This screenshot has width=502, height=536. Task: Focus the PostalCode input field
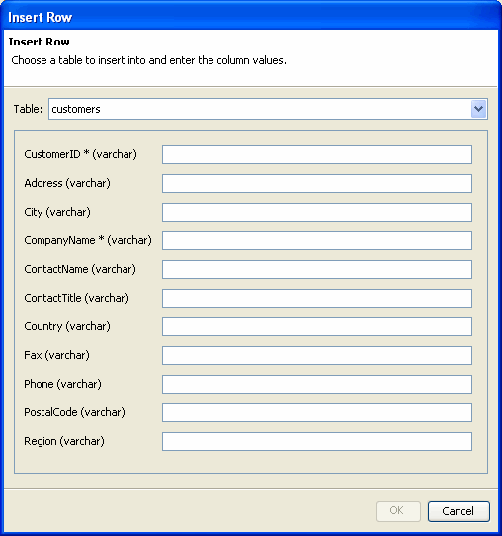pyautogui.click(x=317, y=413)
